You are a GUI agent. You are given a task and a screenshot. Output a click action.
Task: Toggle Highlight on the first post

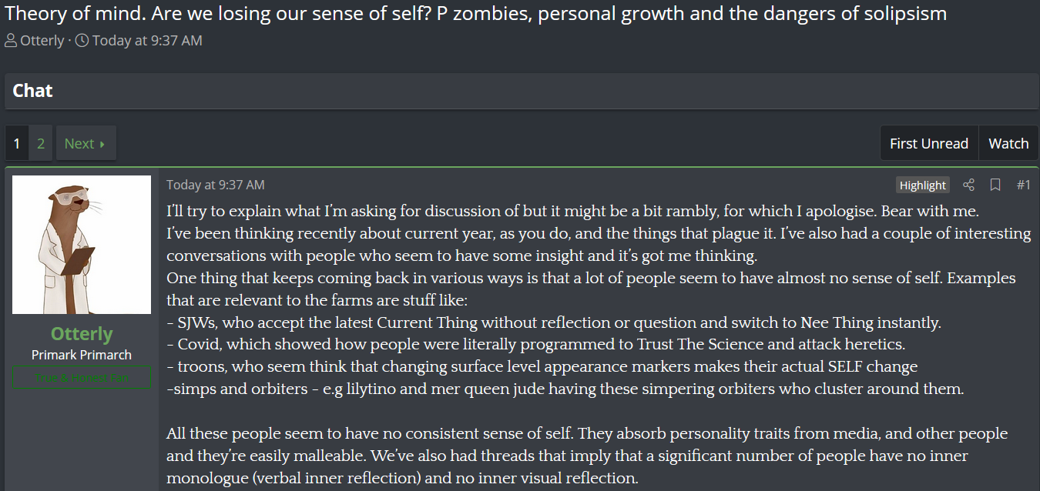click(922, 185)
